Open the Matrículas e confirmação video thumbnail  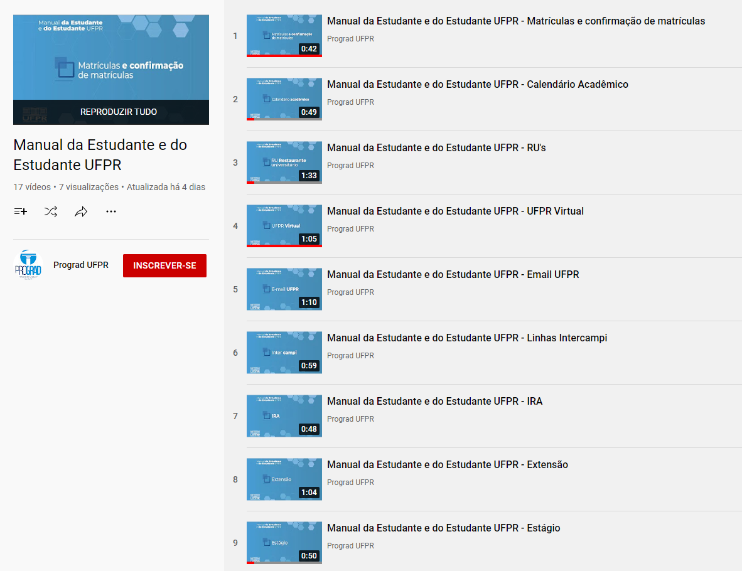[284, 35]
